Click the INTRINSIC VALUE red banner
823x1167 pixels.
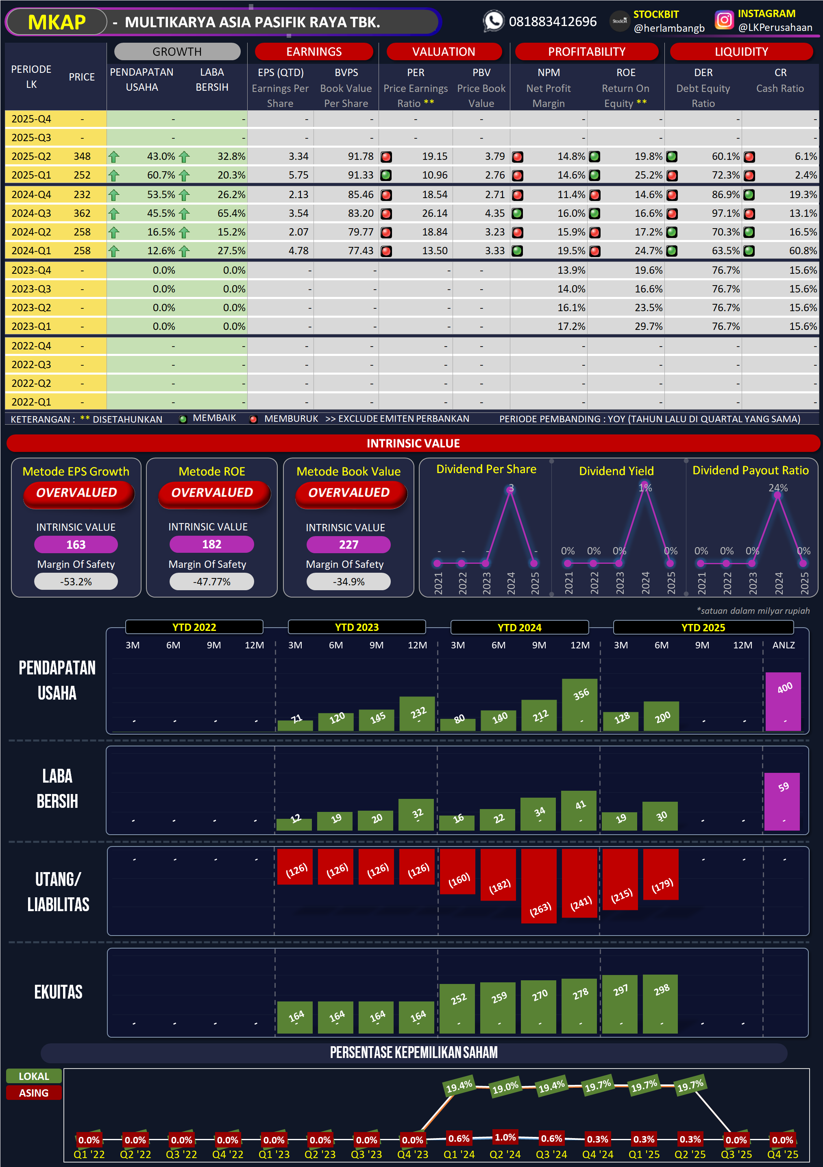point(413,443)
